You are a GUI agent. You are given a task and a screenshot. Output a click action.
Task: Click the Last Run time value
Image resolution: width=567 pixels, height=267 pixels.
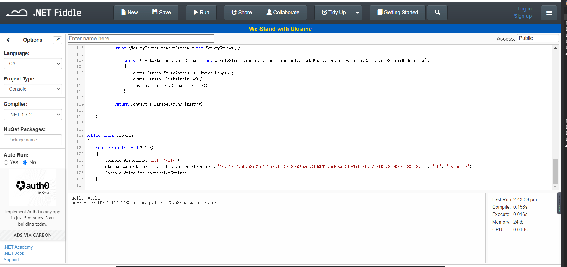pyautogui.click(x=525, y=200)
